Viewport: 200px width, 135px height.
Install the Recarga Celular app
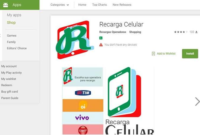[190, 54]
